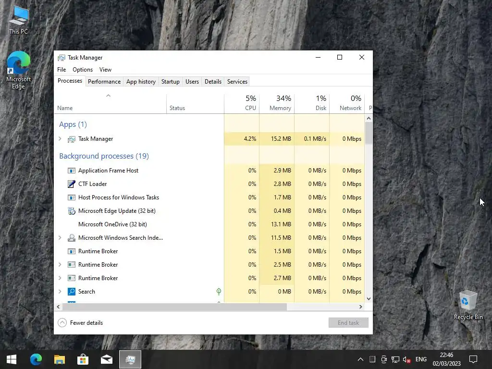
Task: Open the Mail app from the taskbar
Action: coord(106,359)
